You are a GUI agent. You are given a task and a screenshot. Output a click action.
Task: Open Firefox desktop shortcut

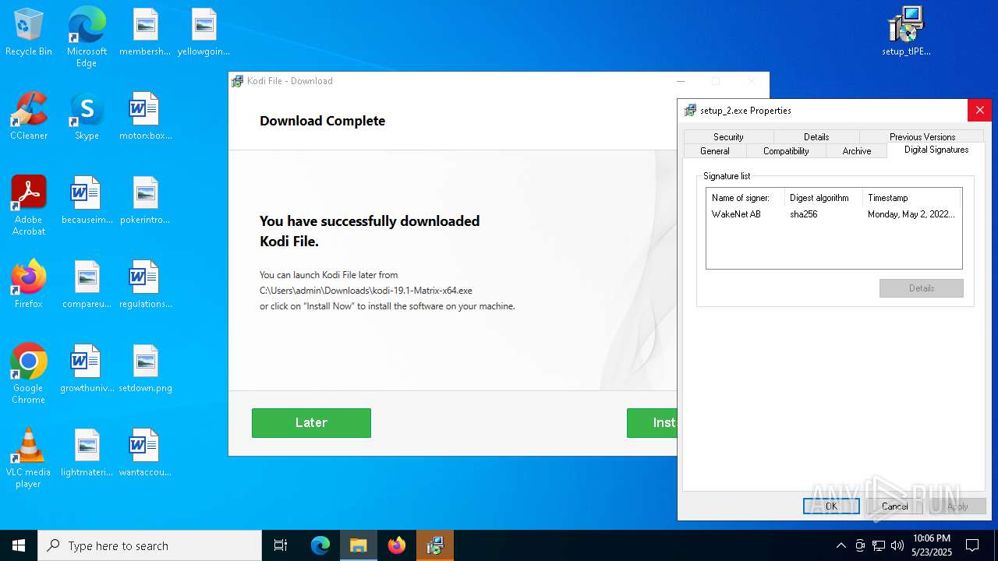pyautogui.click(x=29, y=285)
